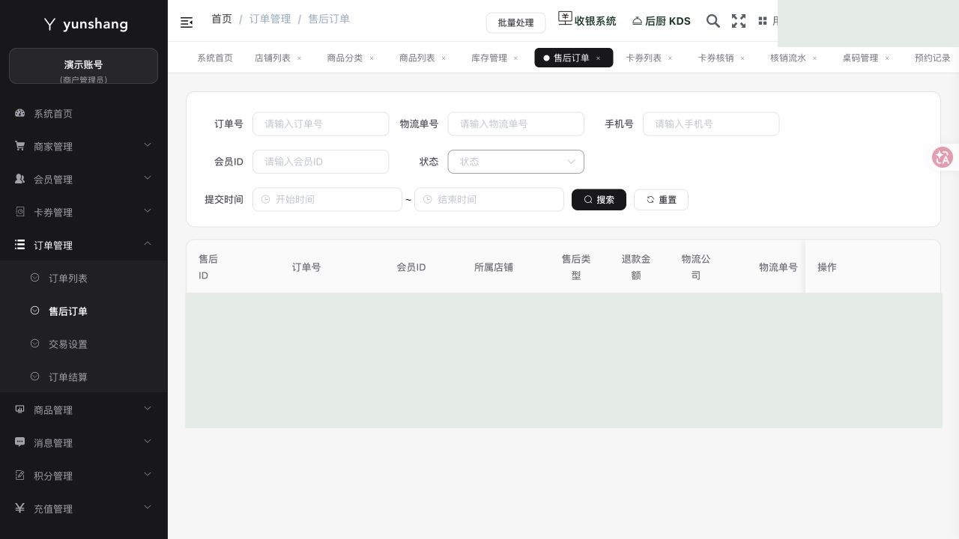Click the 商家管理 cart icon
Viewport: 959px width, 539px height.
pos(20,146)
